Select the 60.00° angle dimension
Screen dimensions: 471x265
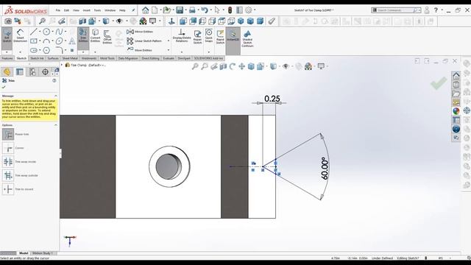pos(325,169)
